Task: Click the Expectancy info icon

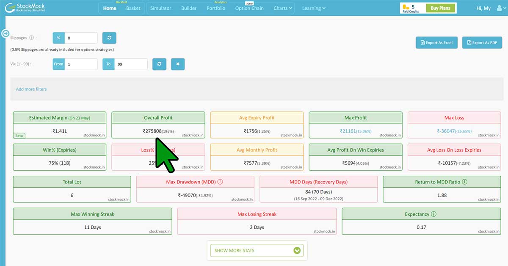Action: [434, 214]
